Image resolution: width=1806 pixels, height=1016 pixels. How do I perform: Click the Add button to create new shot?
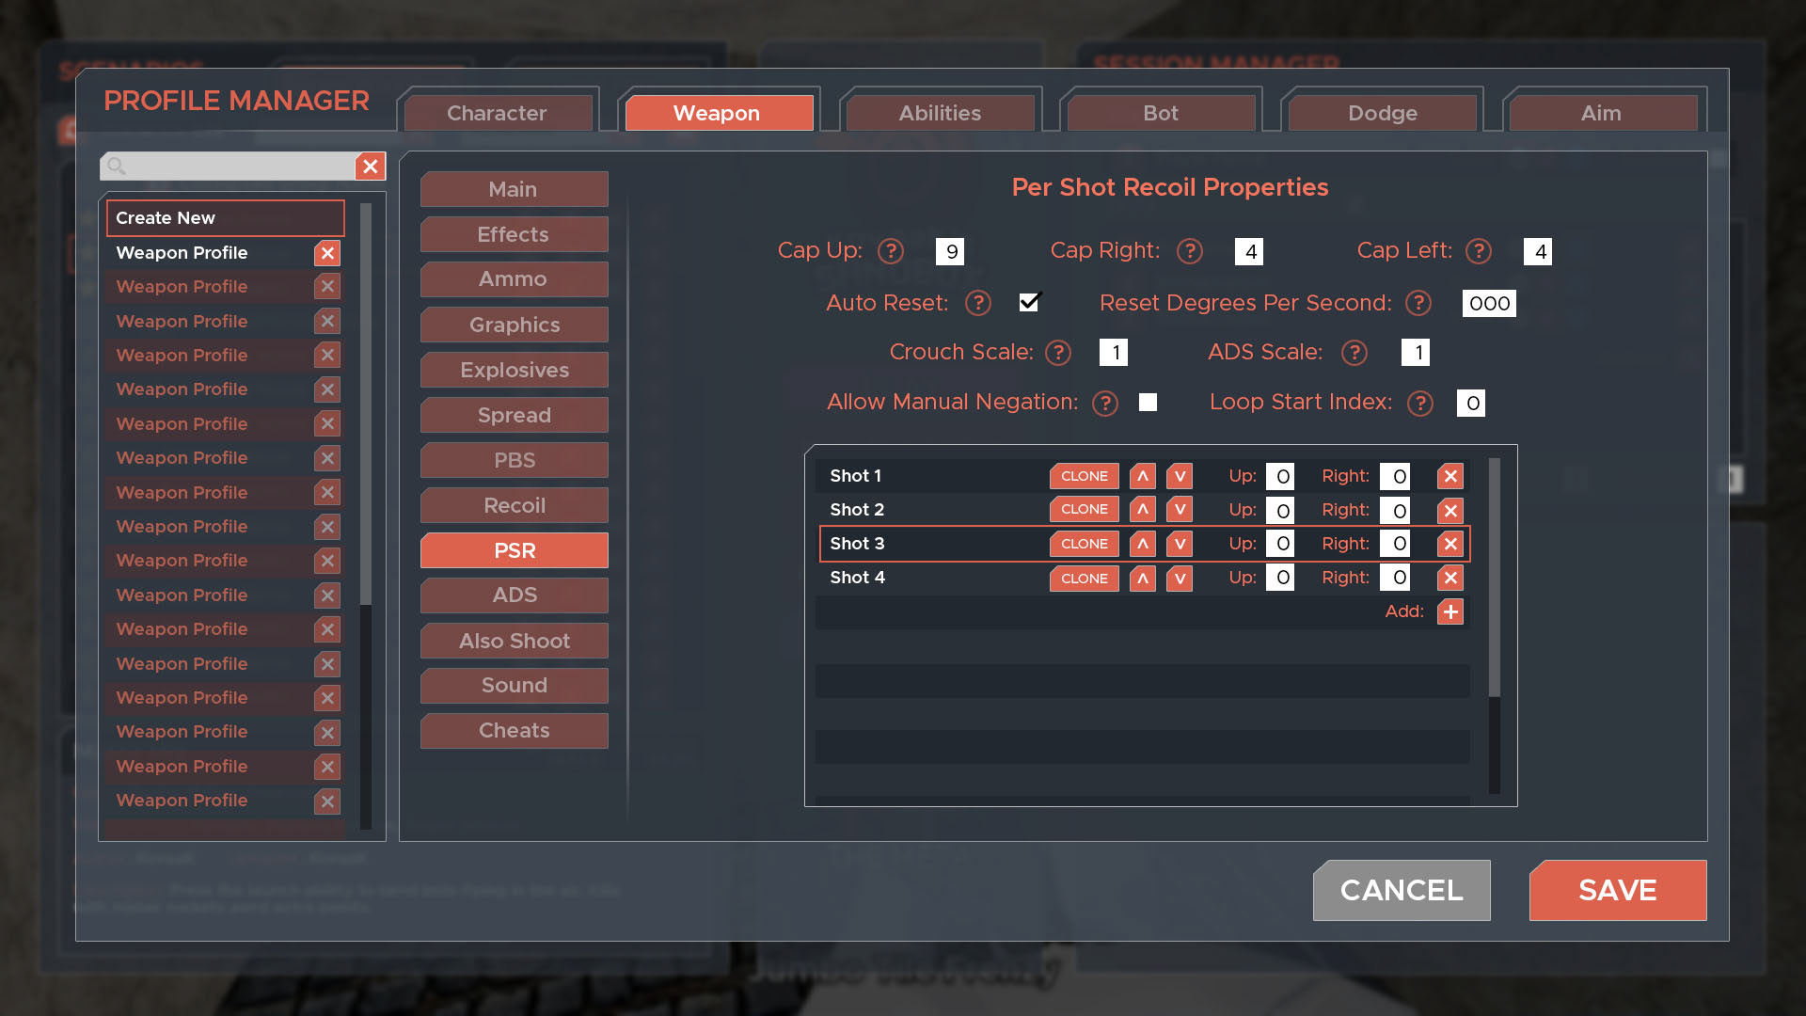[x=1449, y=611]
